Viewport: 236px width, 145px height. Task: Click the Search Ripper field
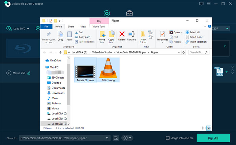coord(199,52)
